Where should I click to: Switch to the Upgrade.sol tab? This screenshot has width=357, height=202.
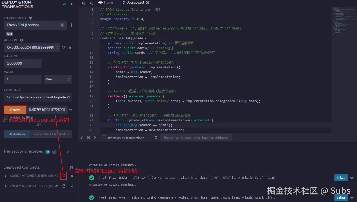tap(135, 2)
